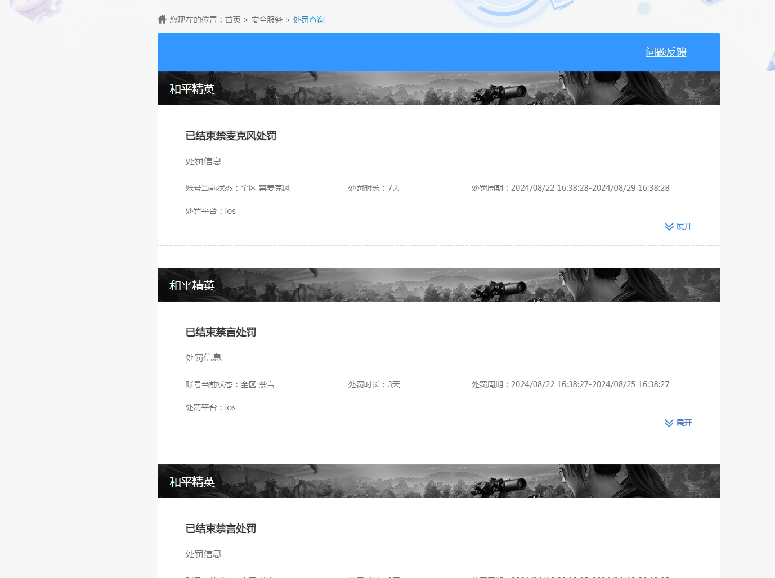
Task: Click the 处罚查询 breadcrumb link
Action: [308, 19]
